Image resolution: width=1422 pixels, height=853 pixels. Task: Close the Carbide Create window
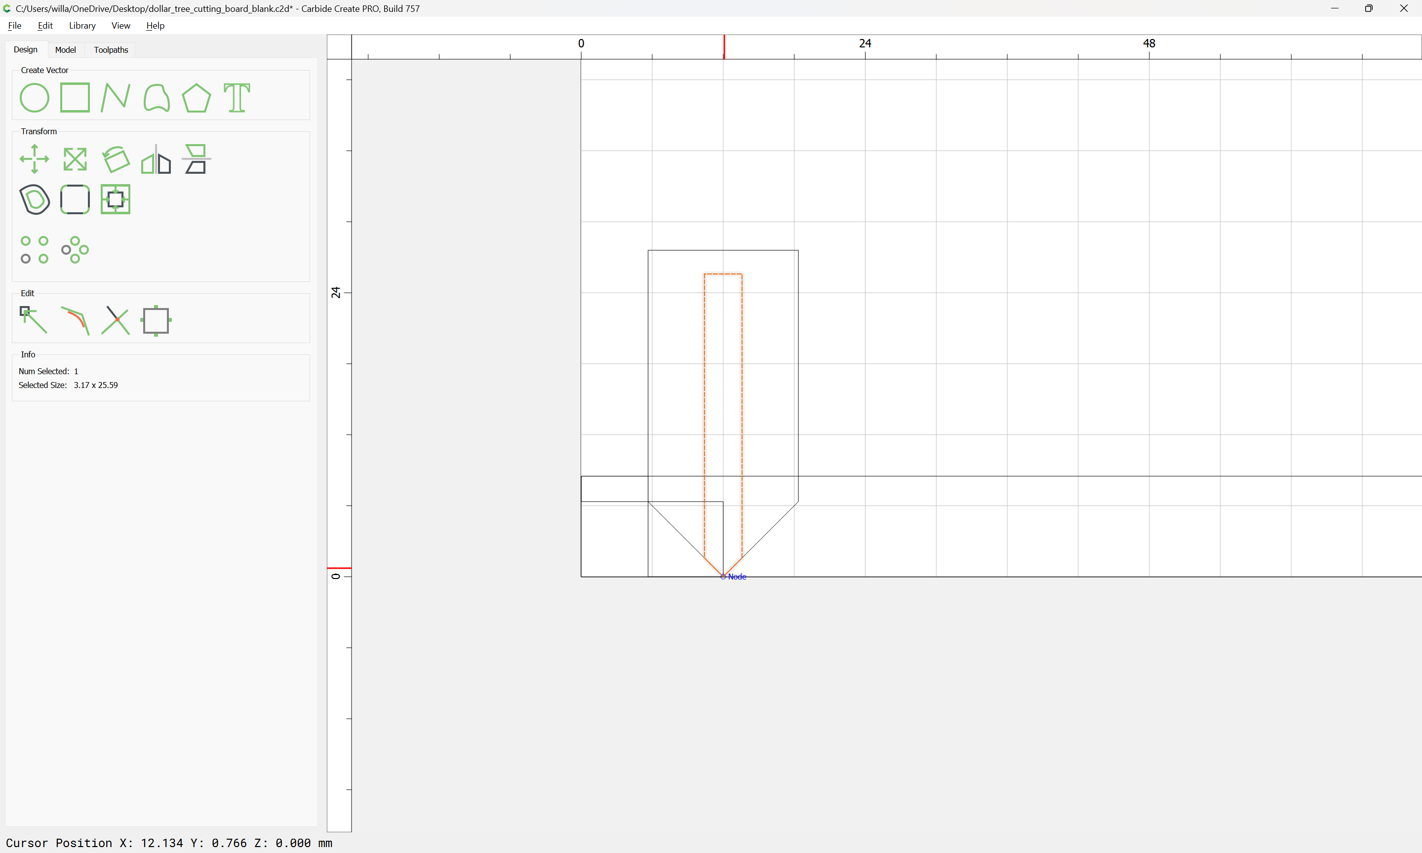[1404, 8]
